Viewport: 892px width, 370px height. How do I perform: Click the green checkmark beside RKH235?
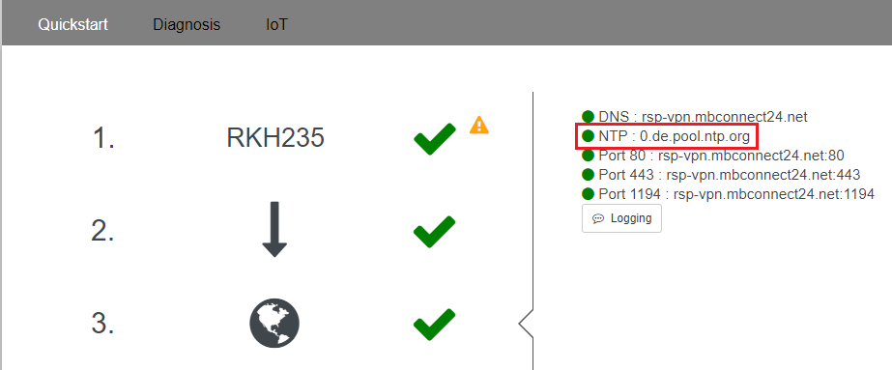pyautogui.click(x=435, y=139)
